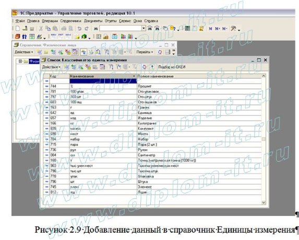This screenshot has height=240, width=299.
Task: Click the Cut scissors icon
Action: point(41,28)
